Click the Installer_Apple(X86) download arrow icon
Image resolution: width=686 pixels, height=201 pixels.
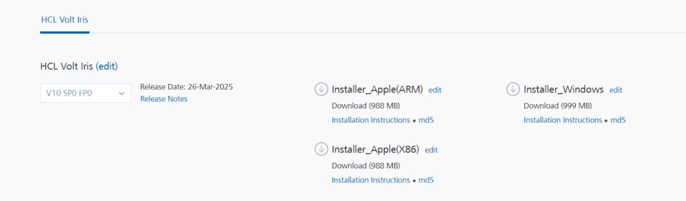321,149
